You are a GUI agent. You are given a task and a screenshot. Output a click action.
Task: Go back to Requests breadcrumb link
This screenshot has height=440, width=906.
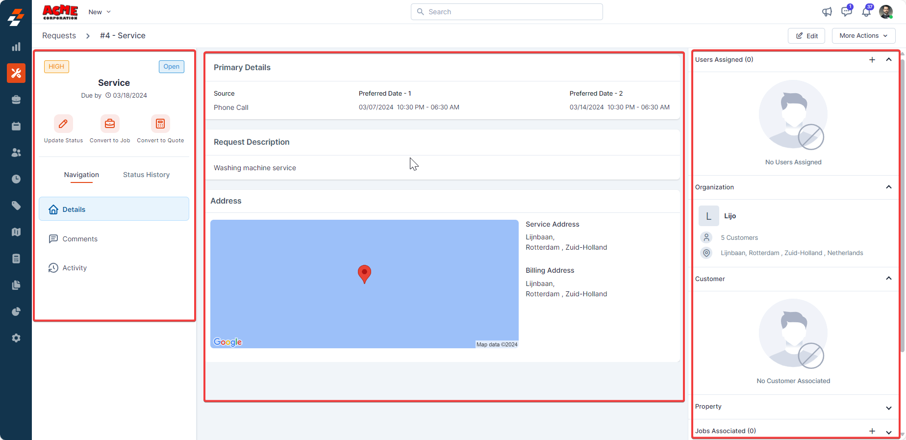click(59, 36)
